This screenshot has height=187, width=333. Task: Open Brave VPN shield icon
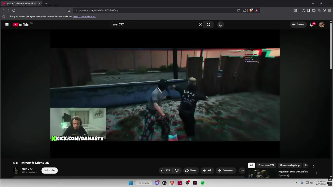[x=324, y=10]
